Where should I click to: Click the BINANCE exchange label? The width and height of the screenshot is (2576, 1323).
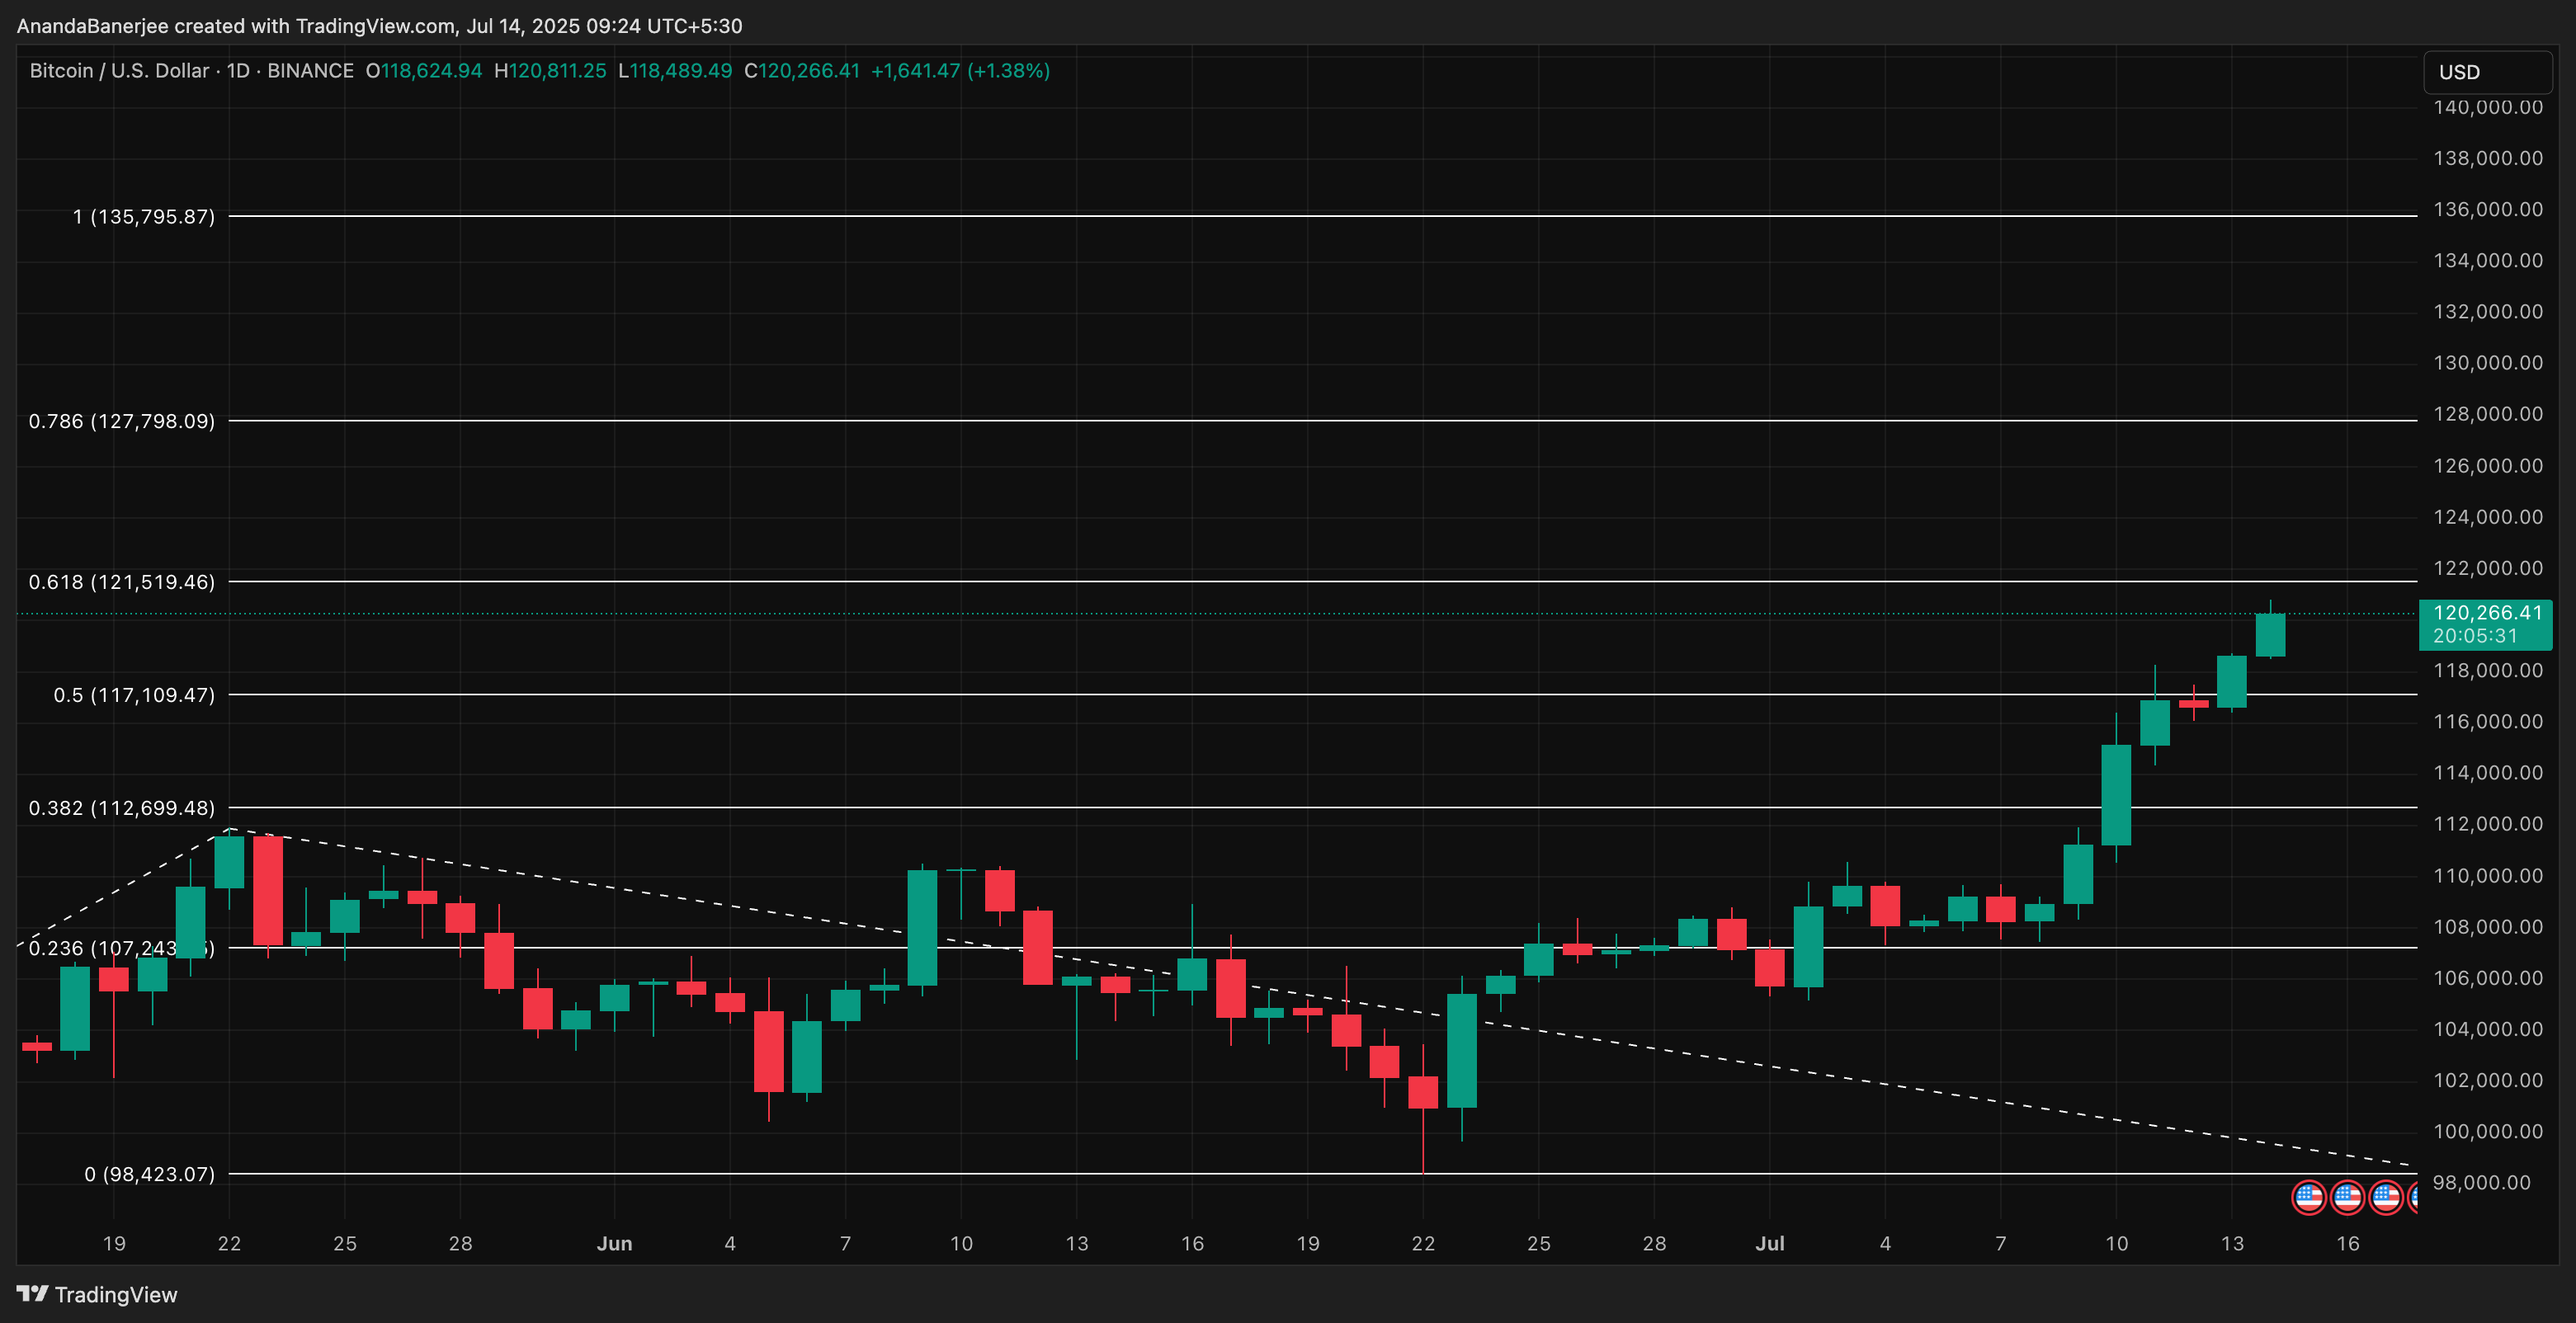click(312, 70)
